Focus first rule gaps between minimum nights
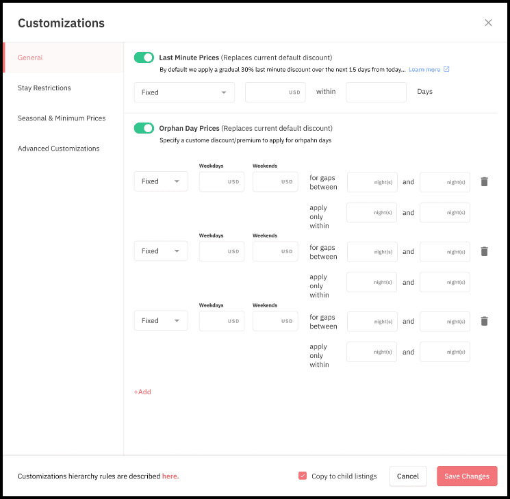The height and width of the screenshot is (499, 510). pos(372,182)
